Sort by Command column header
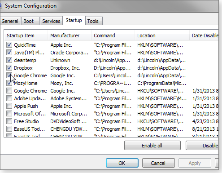The image size is (222, 173). coord(113,35)
